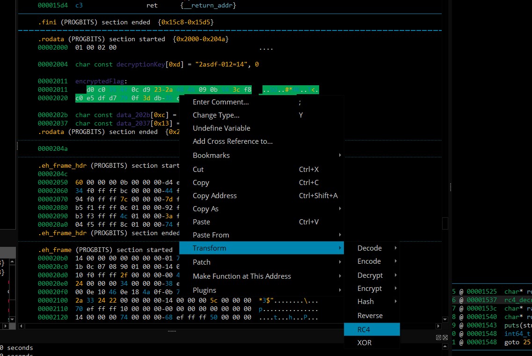Viewport: 532px width, 356px height.
Task: Expand the Copy As submenu
Action: point(262,208)
